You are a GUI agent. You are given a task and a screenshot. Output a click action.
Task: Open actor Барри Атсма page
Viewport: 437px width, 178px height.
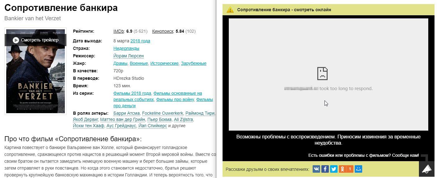126,113
